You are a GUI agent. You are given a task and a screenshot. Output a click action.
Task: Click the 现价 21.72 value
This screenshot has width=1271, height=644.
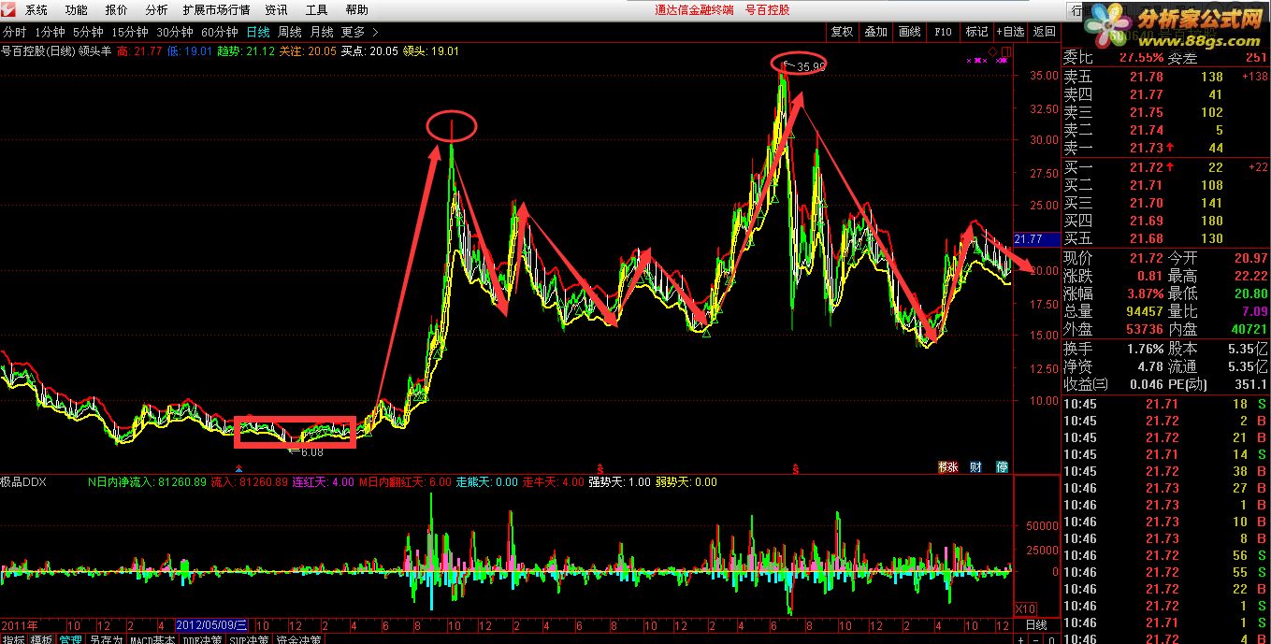pos(1147,258)
